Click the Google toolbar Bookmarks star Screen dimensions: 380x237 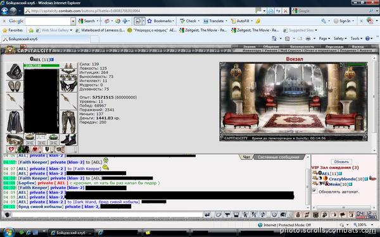click(149, 21)
